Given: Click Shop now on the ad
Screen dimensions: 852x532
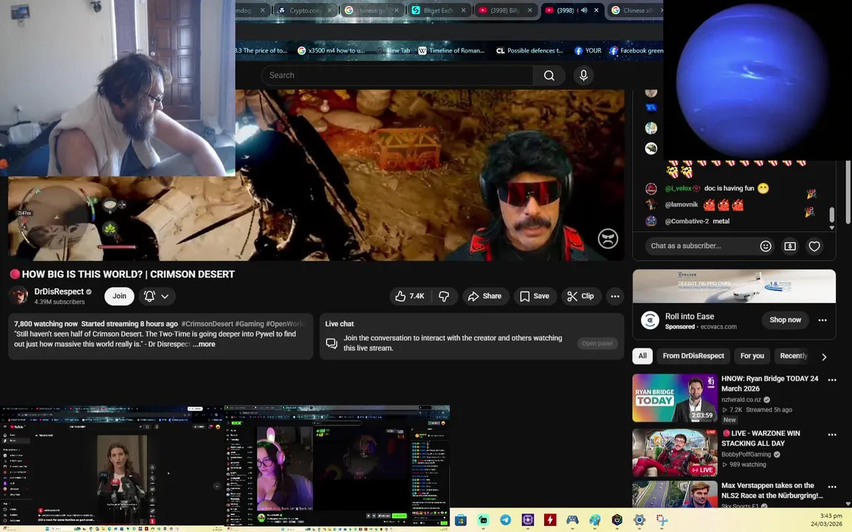Looking at the screenshot, I should 785,320.
